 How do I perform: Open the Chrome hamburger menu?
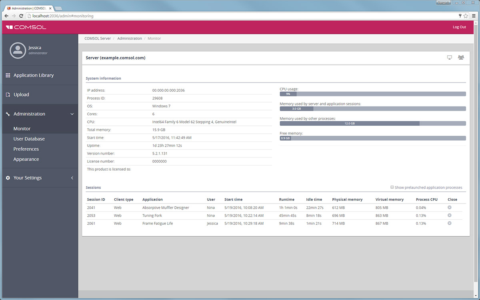pyautogui.click(x=473, y=16)
